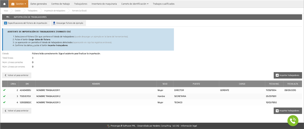Open Especificaciones del fichero de importación

[x=26, y=23]
